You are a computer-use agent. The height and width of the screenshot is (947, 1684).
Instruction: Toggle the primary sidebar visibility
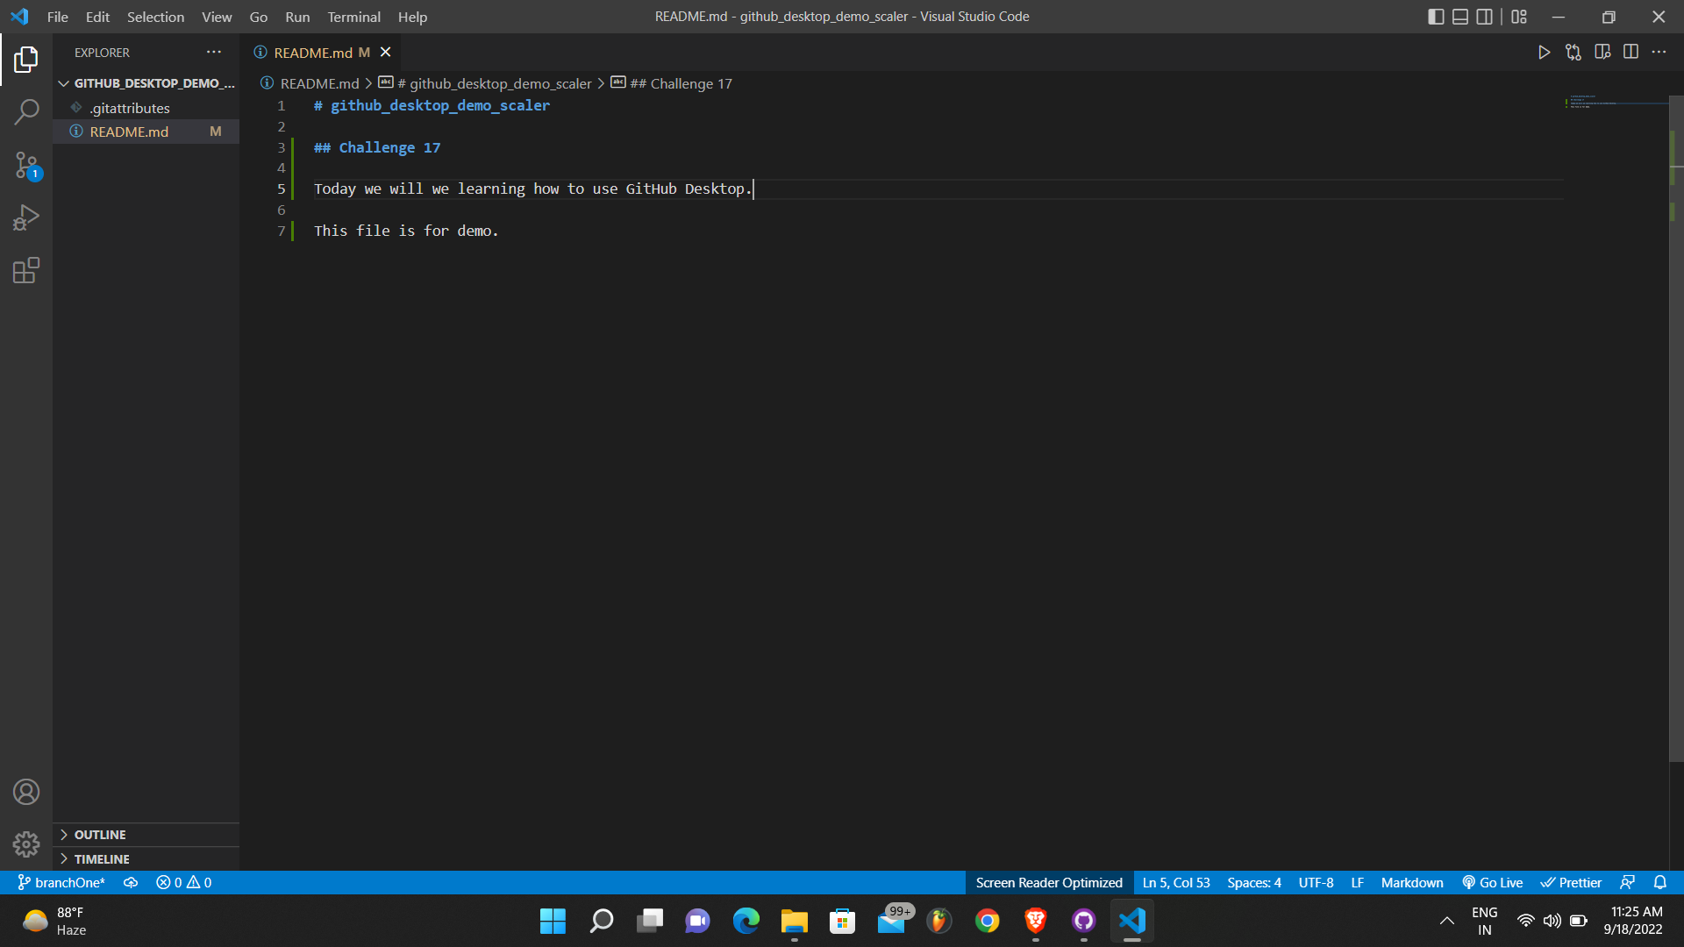coord(1436,16)
